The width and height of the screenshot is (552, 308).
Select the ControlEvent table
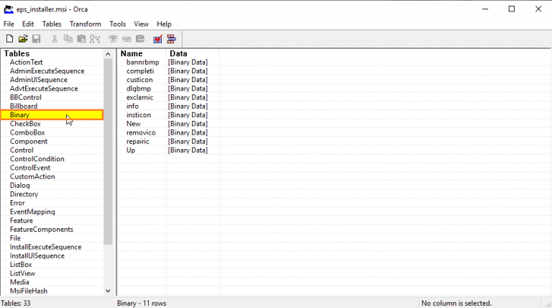coord(30,168)
